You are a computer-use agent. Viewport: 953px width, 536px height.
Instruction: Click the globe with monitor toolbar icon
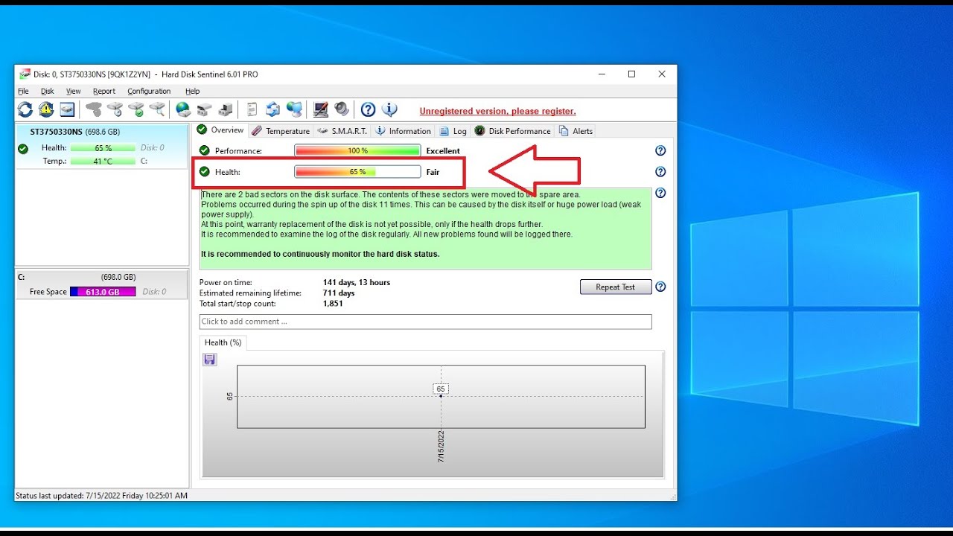tap(294, 110)
